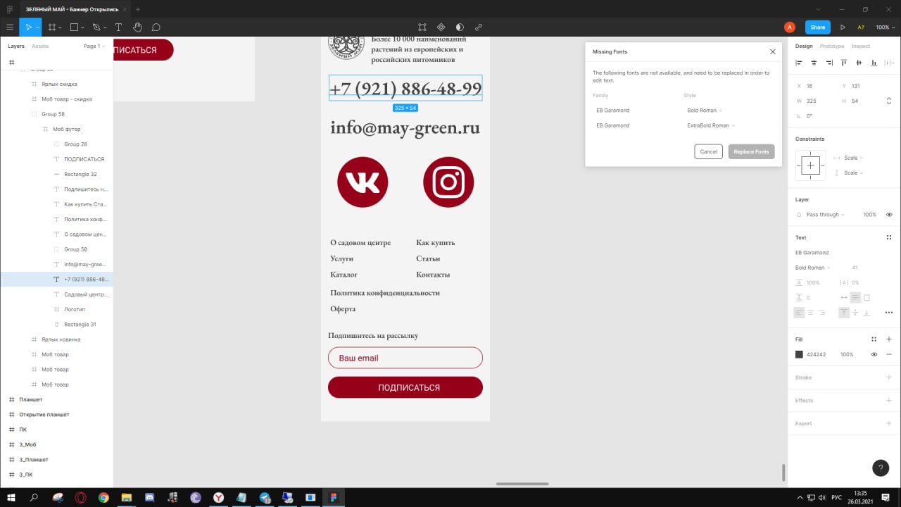Add a new file tab with plus
This screenshot has height=507, width=901.
138,9
